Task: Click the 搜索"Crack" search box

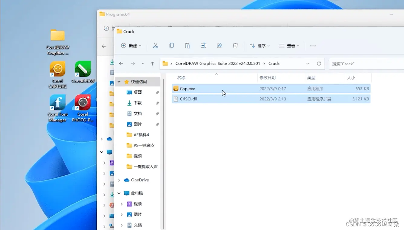Action: click(x=366, y=63)
